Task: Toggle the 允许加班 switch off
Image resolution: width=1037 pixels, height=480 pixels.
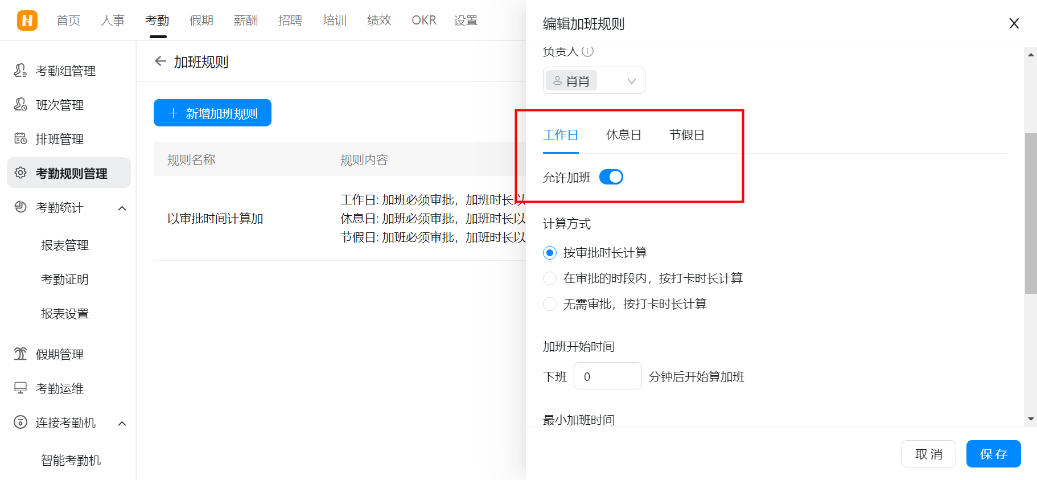Action: click(611, 177)
